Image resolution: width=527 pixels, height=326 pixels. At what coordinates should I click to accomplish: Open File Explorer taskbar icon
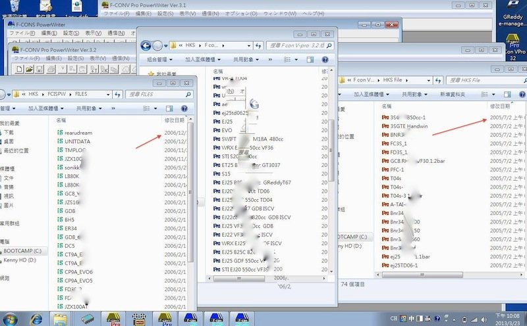(x=60, y=319)
